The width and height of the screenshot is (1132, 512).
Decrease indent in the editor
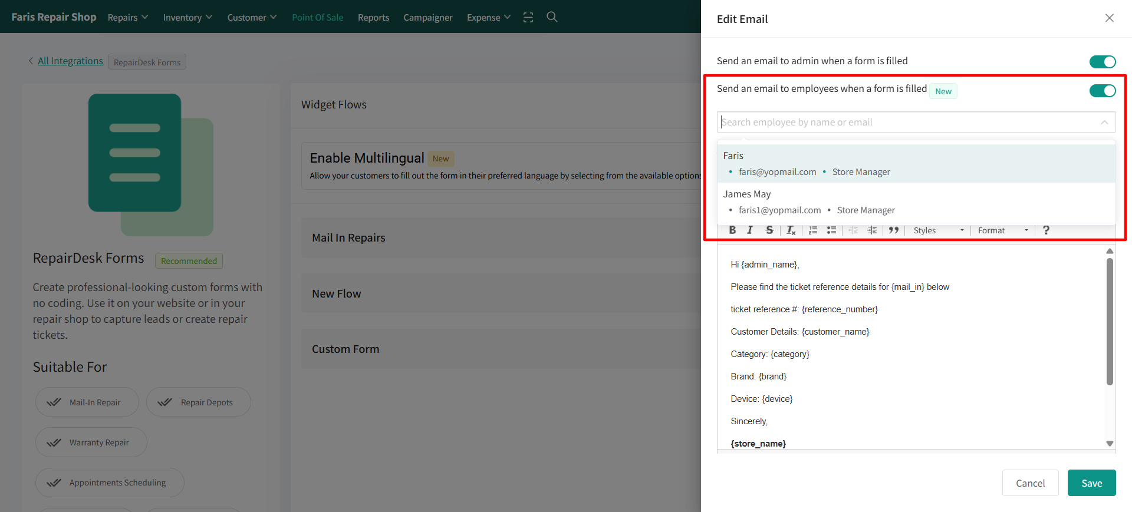coord(853,230)
